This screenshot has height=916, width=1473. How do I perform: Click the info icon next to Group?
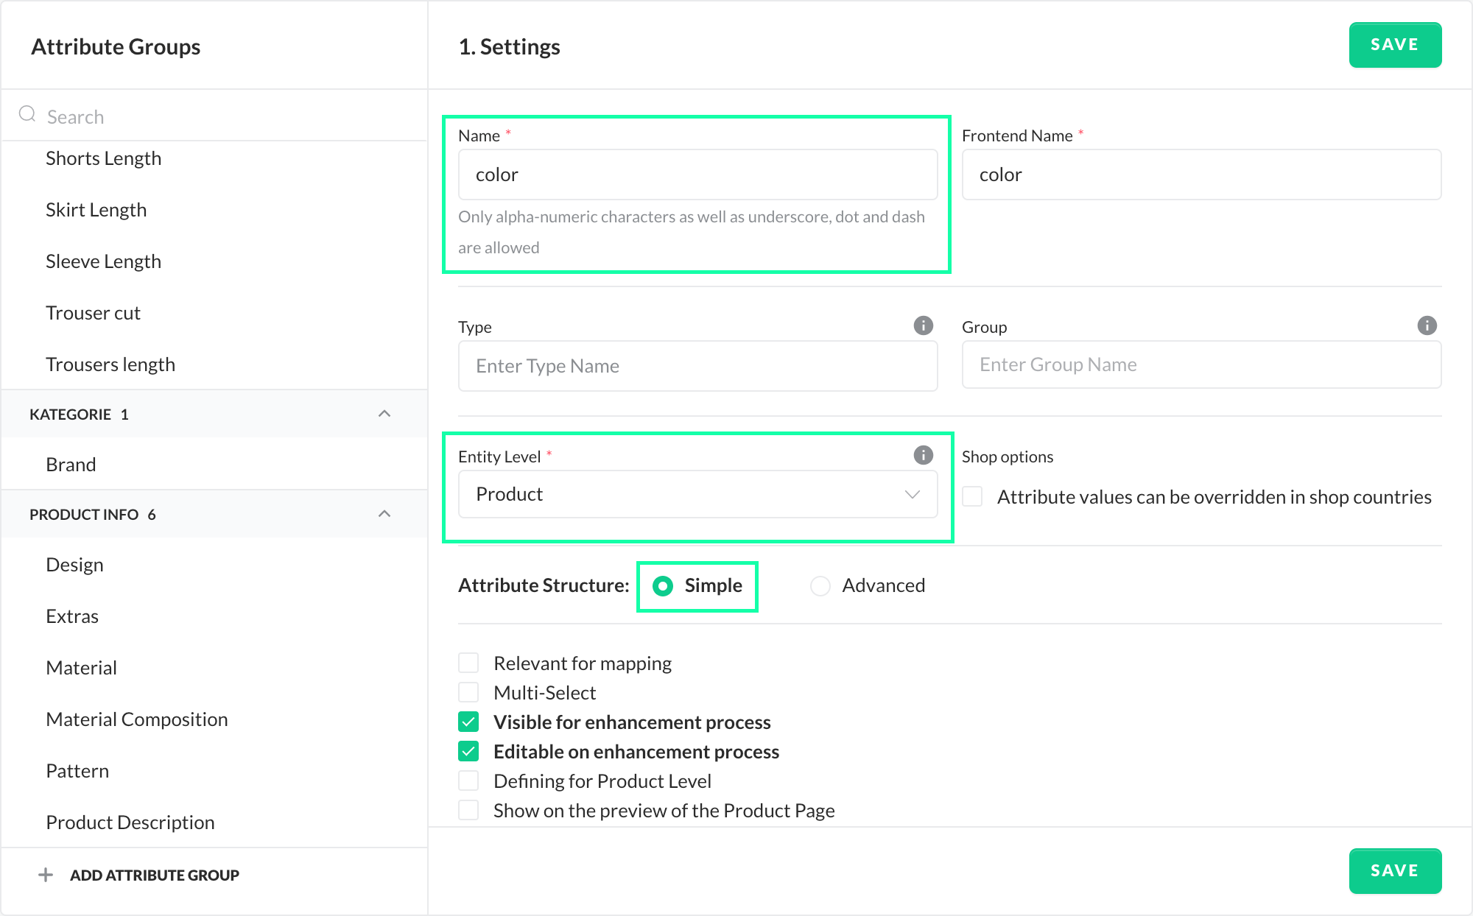1427,325
